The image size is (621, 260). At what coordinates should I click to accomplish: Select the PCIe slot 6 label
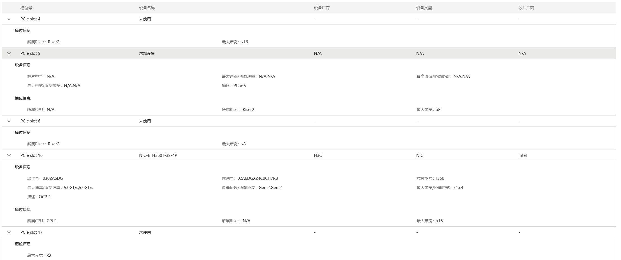click(30, 121)
